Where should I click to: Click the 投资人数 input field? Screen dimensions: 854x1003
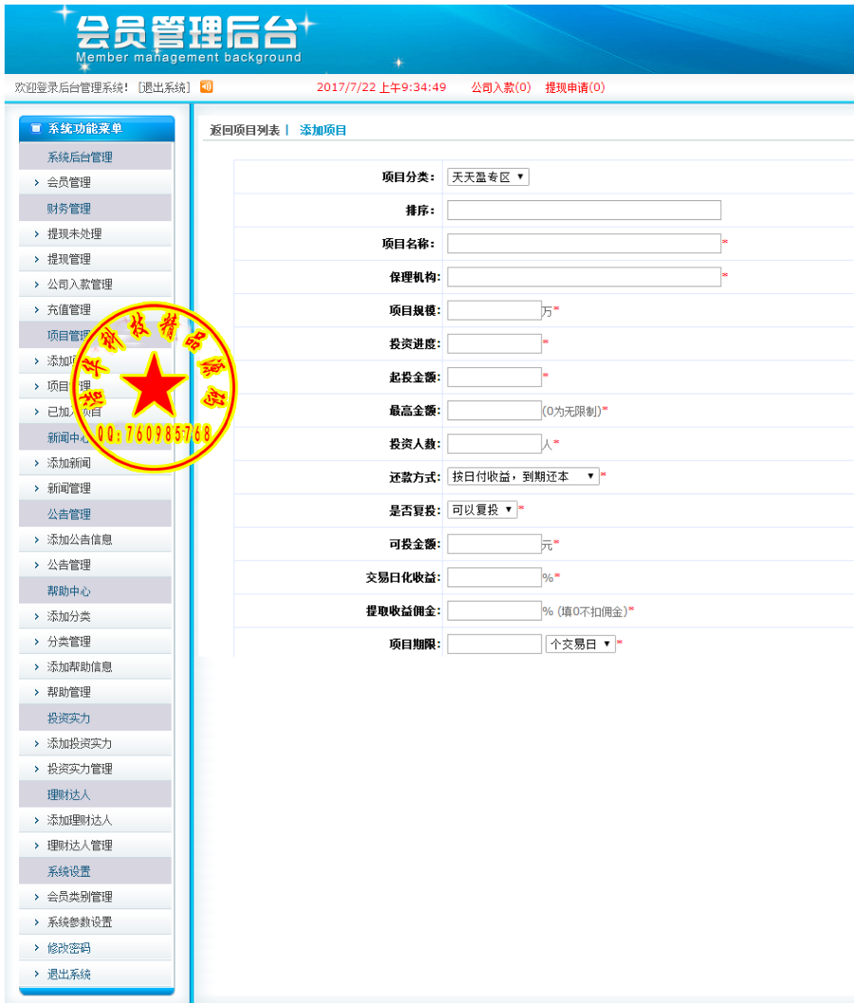pos(494,443)
